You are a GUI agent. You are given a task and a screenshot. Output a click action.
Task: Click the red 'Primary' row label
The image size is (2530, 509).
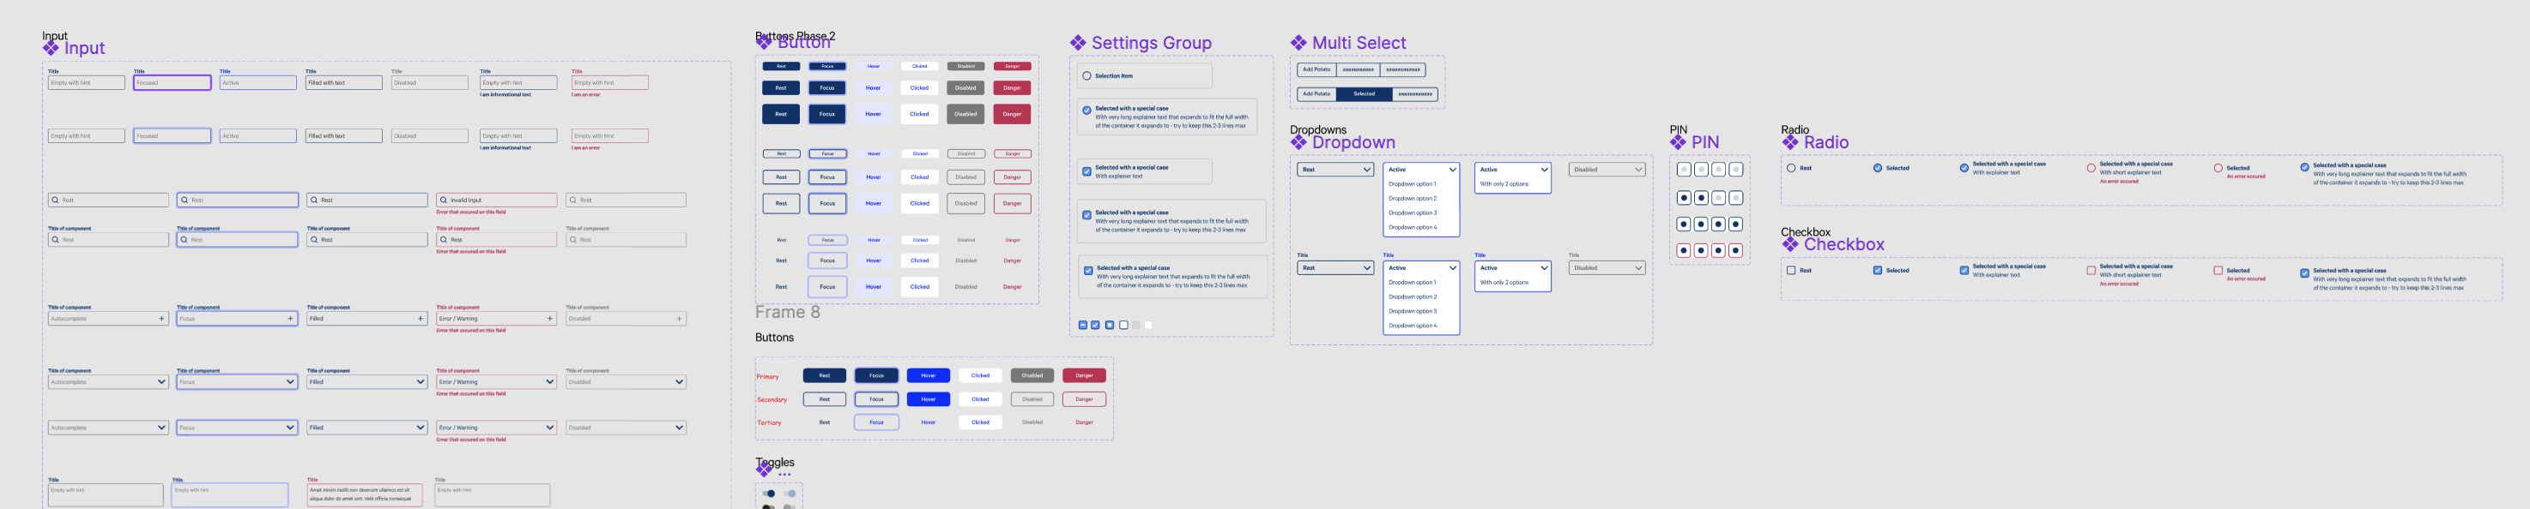(768, 376)
